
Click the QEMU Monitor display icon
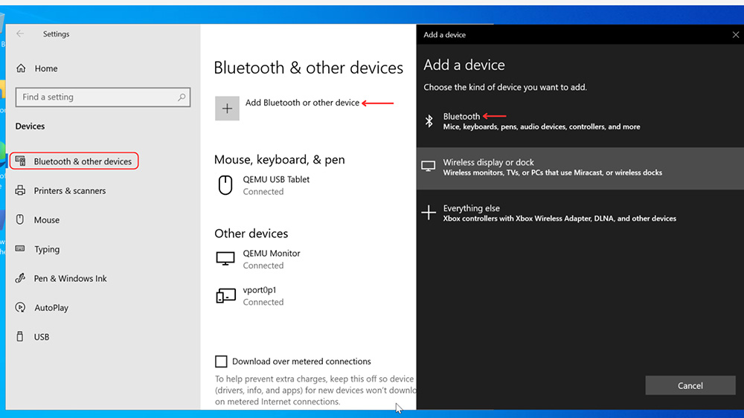pos(225,259)
